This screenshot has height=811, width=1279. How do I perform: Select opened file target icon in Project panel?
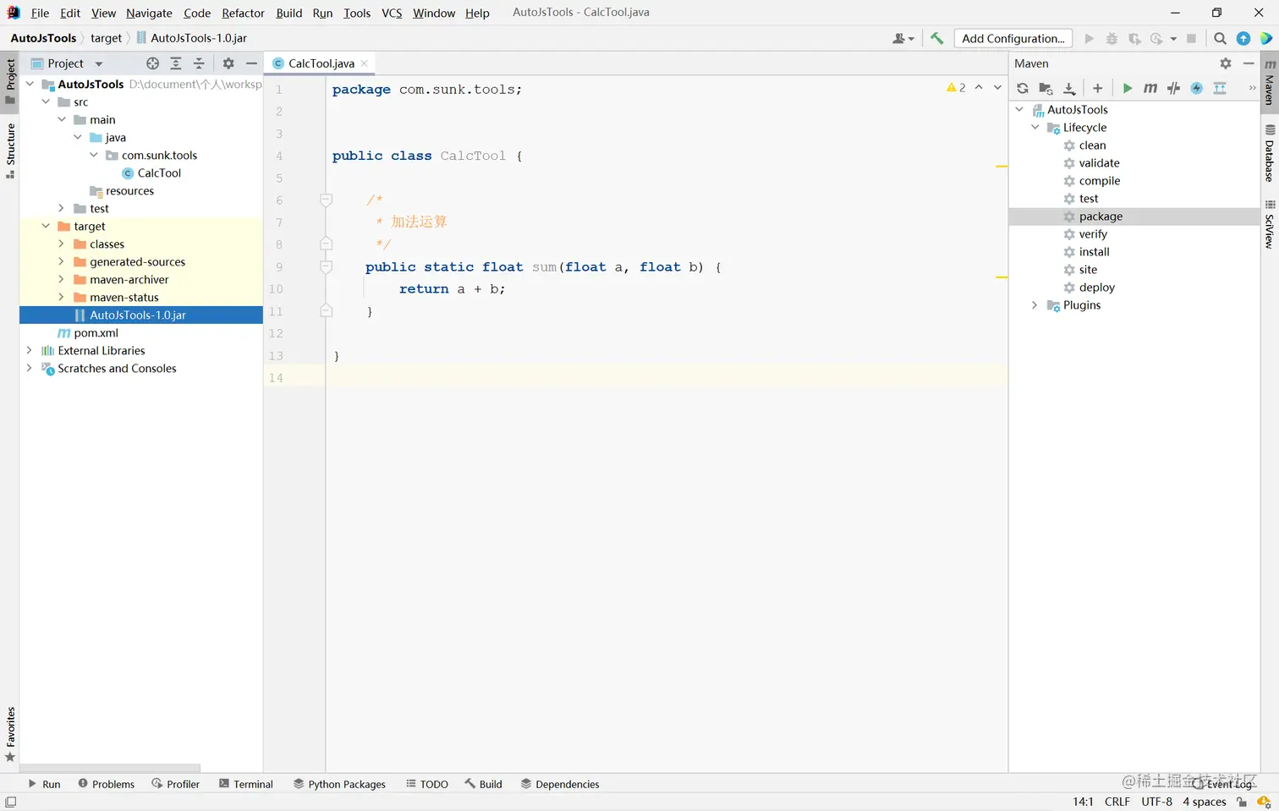point(152,63)
